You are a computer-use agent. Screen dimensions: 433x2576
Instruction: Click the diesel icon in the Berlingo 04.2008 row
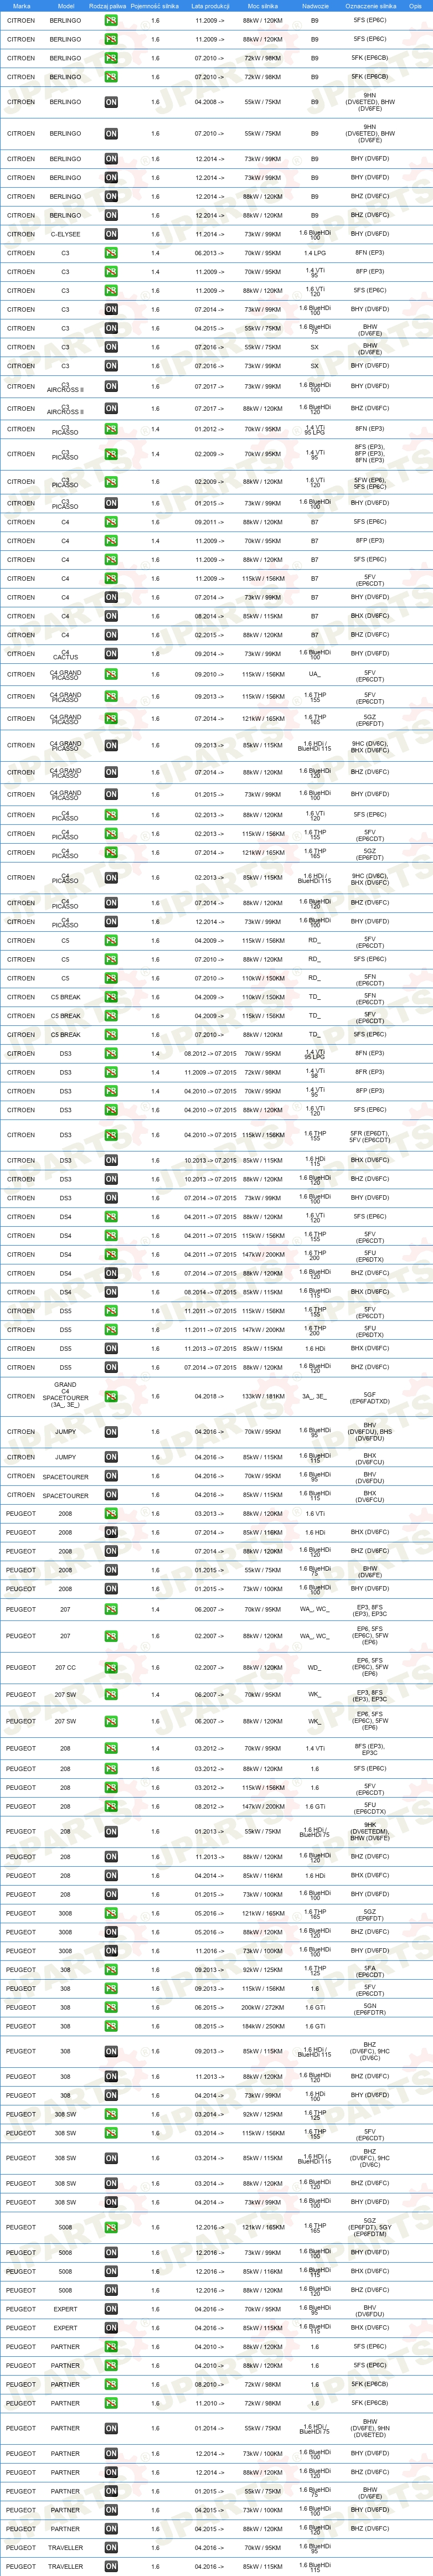(x=111, y=102)
